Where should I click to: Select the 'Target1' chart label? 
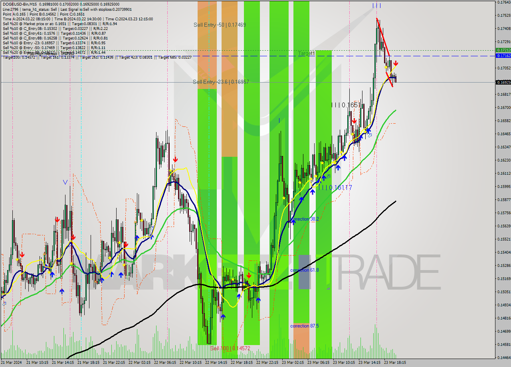pyautogui.click(x=307, y=53)
